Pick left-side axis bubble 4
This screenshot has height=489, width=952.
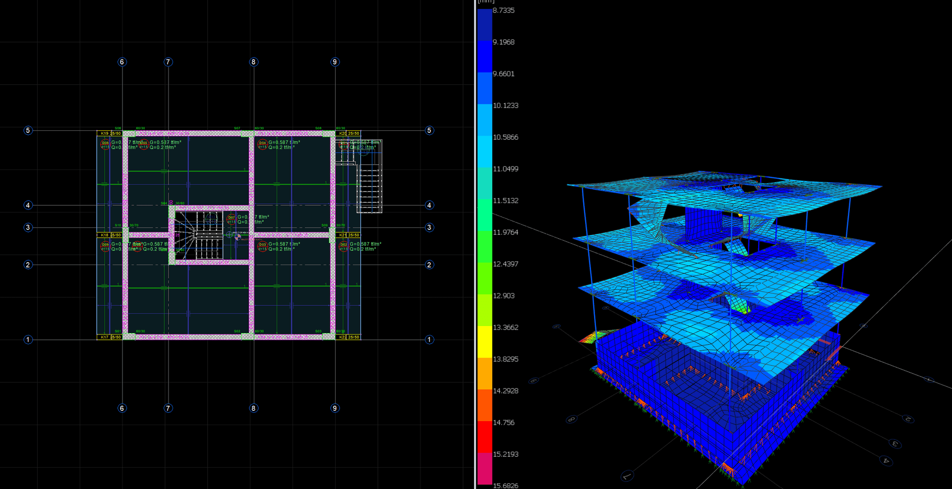coord(28,205)
